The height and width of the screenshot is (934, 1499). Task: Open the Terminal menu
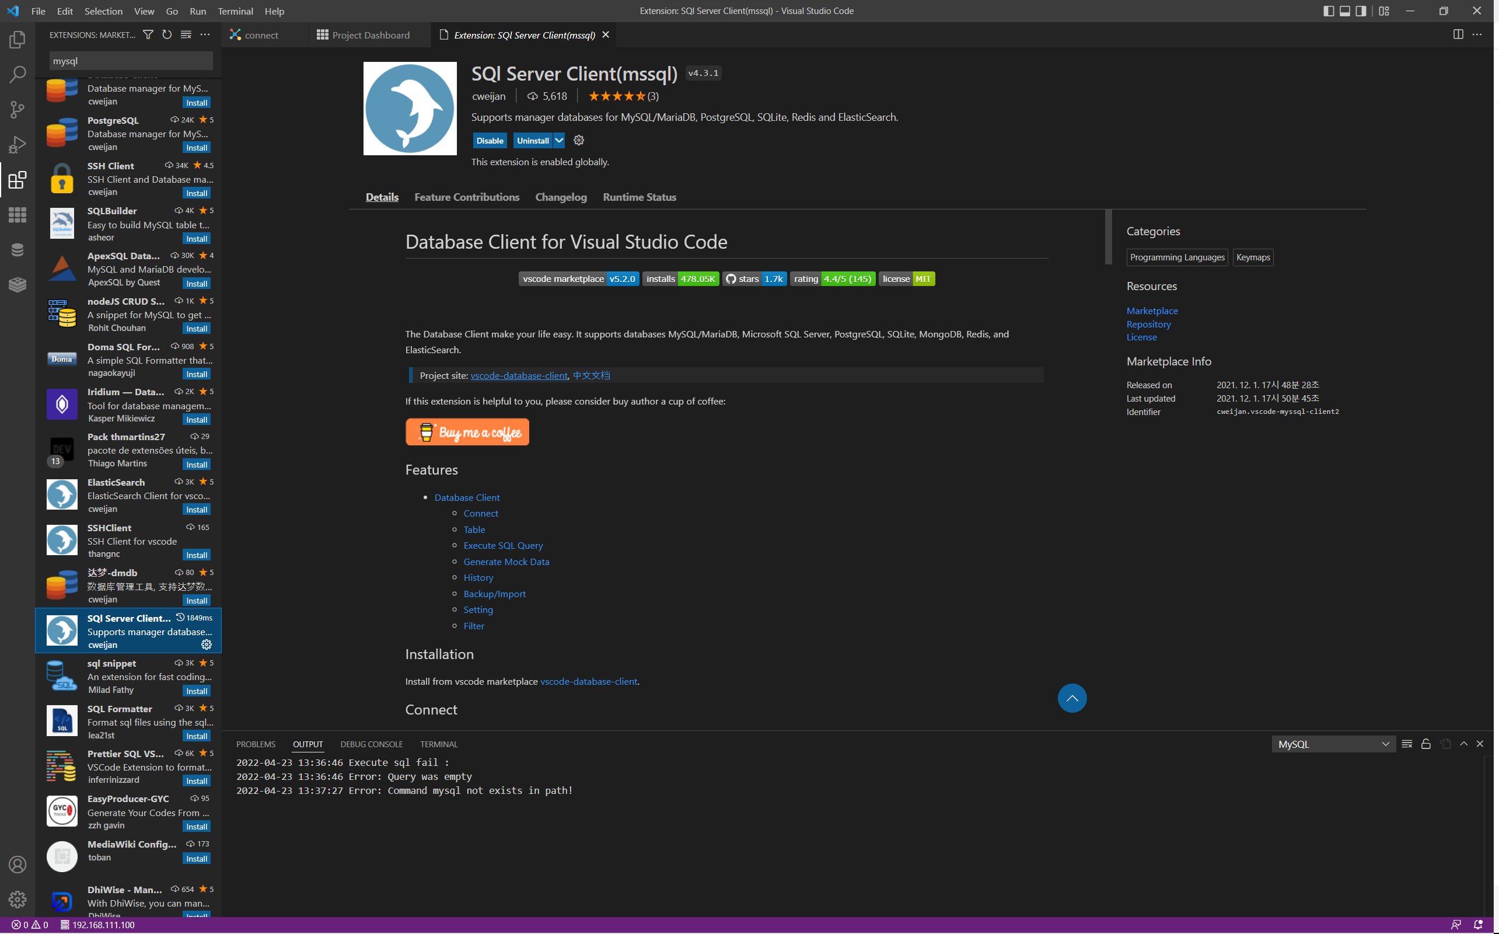(x=235, y=11)
